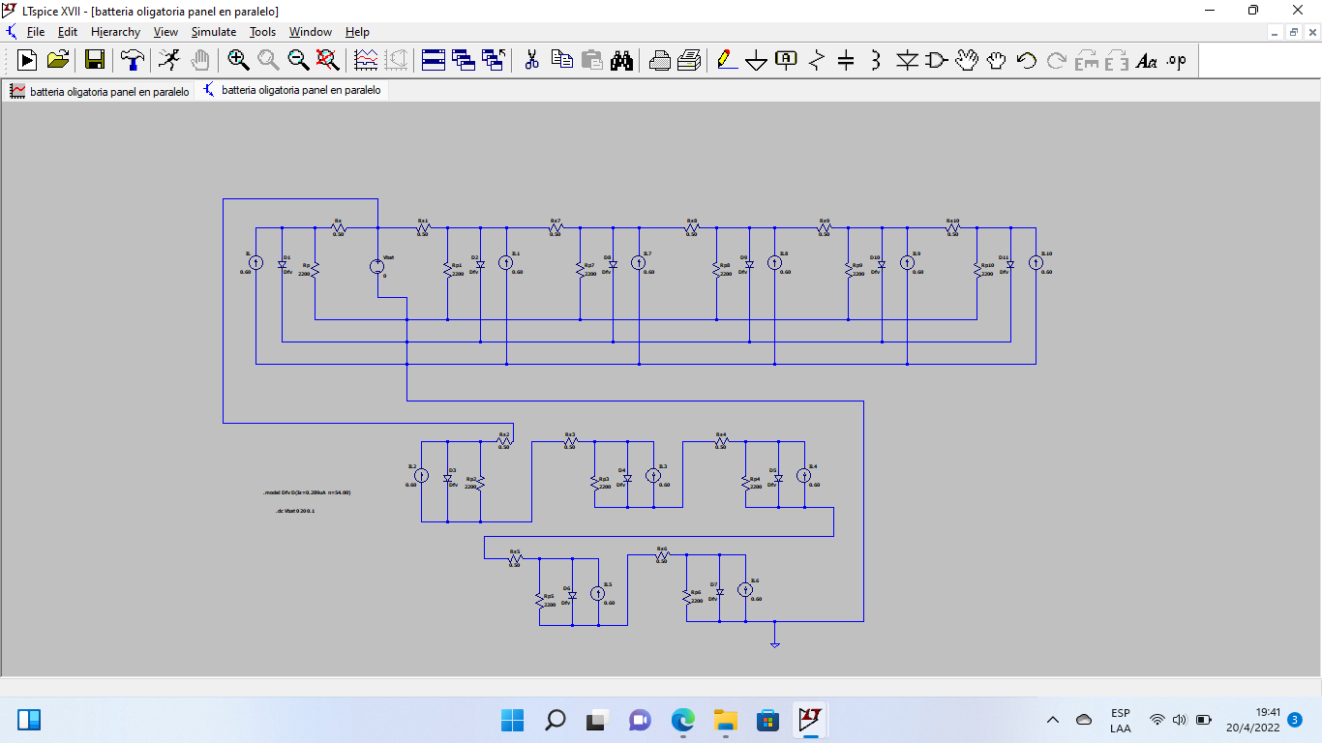Select the Text Aa tool

(x=1147, y=60)
